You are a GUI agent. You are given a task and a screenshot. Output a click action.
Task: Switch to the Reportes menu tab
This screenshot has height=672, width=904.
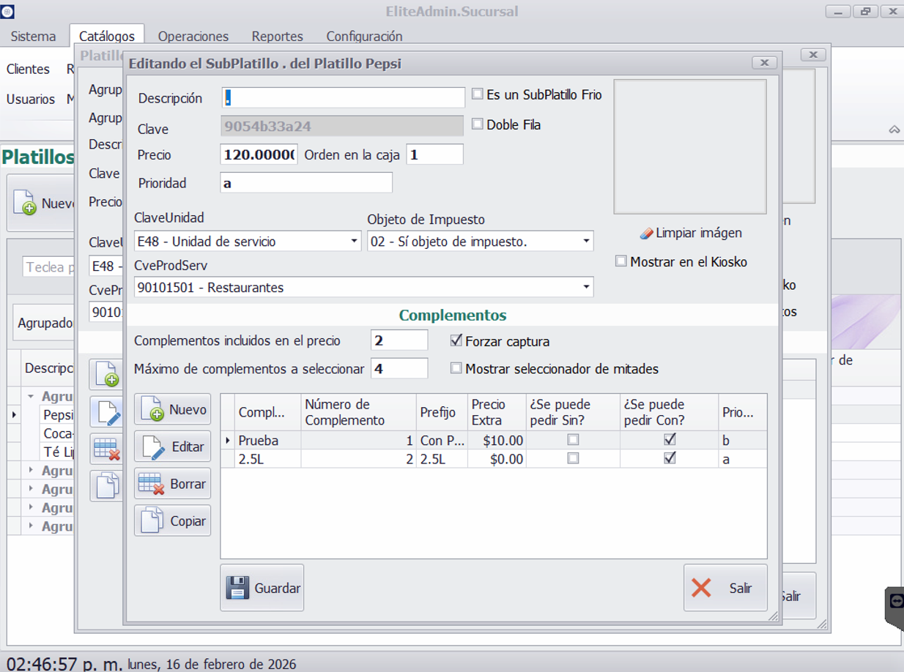click(x=277, y=36)
